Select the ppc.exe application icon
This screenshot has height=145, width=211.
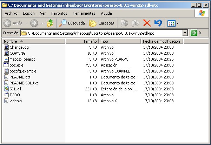tap(6, 65)
